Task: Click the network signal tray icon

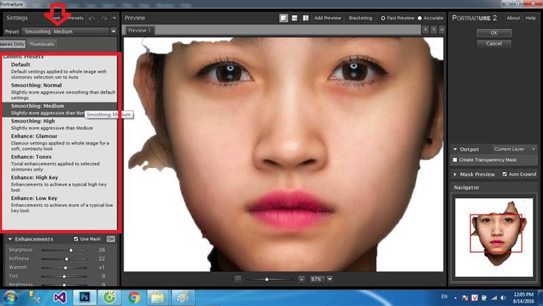Action: point(494,298)
